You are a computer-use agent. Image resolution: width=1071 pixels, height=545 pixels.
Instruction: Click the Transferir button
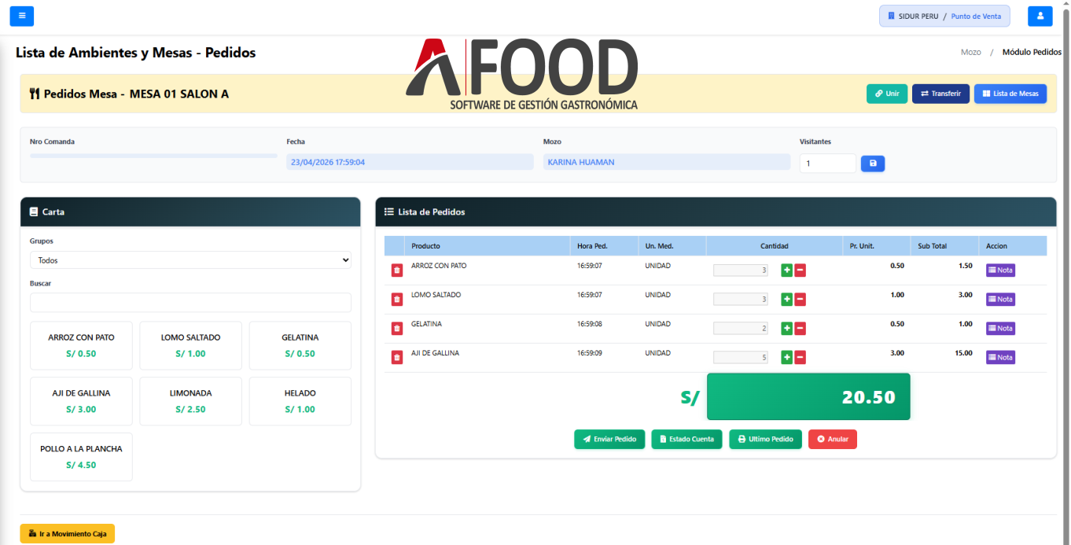pyautogui.click(x=940, y=94)
